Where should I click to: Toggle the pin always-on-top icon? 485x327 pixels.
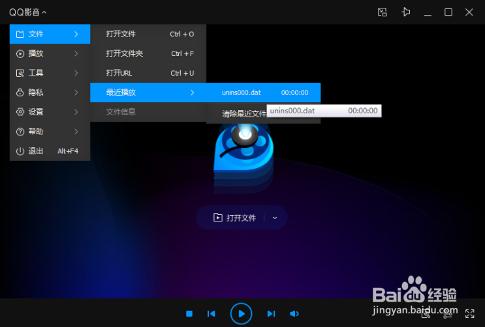coord(406,12)
